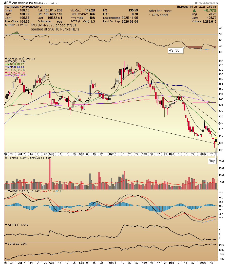Click the candlestick icon beside ARM (Daily)
The height and width of the screenshot is (265, 228).
click(x=6, y=58)
